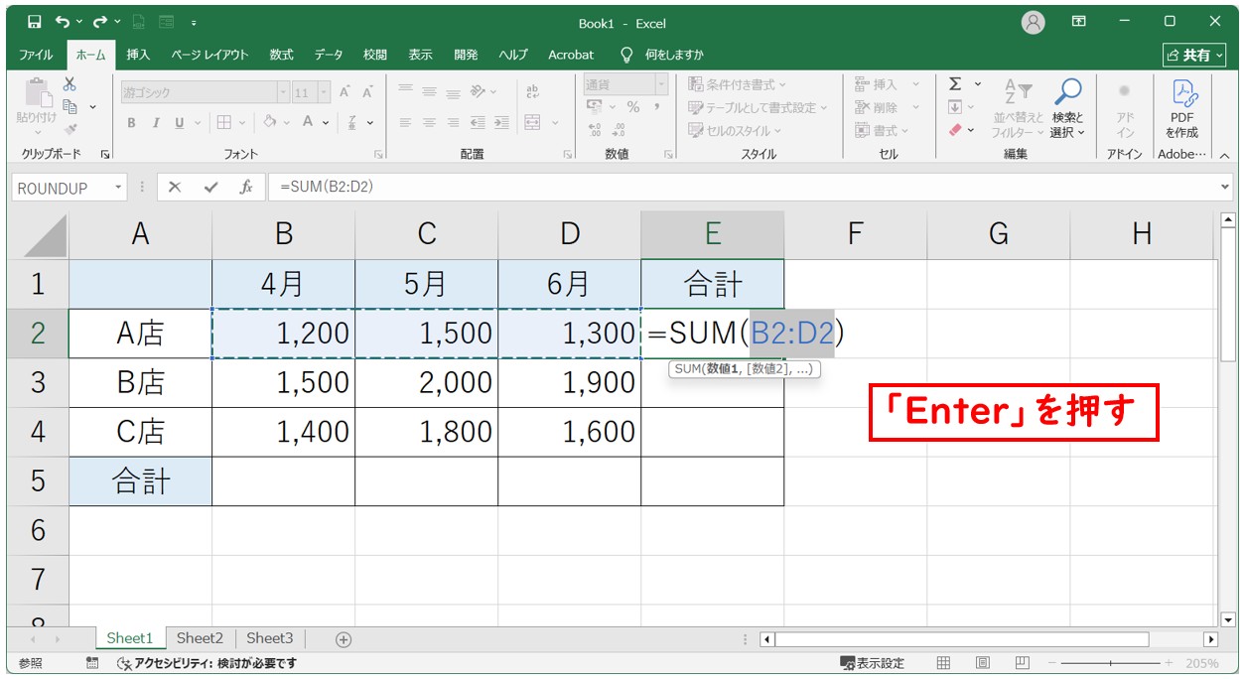Click Merge and Center icon

(x=533, y=122)
